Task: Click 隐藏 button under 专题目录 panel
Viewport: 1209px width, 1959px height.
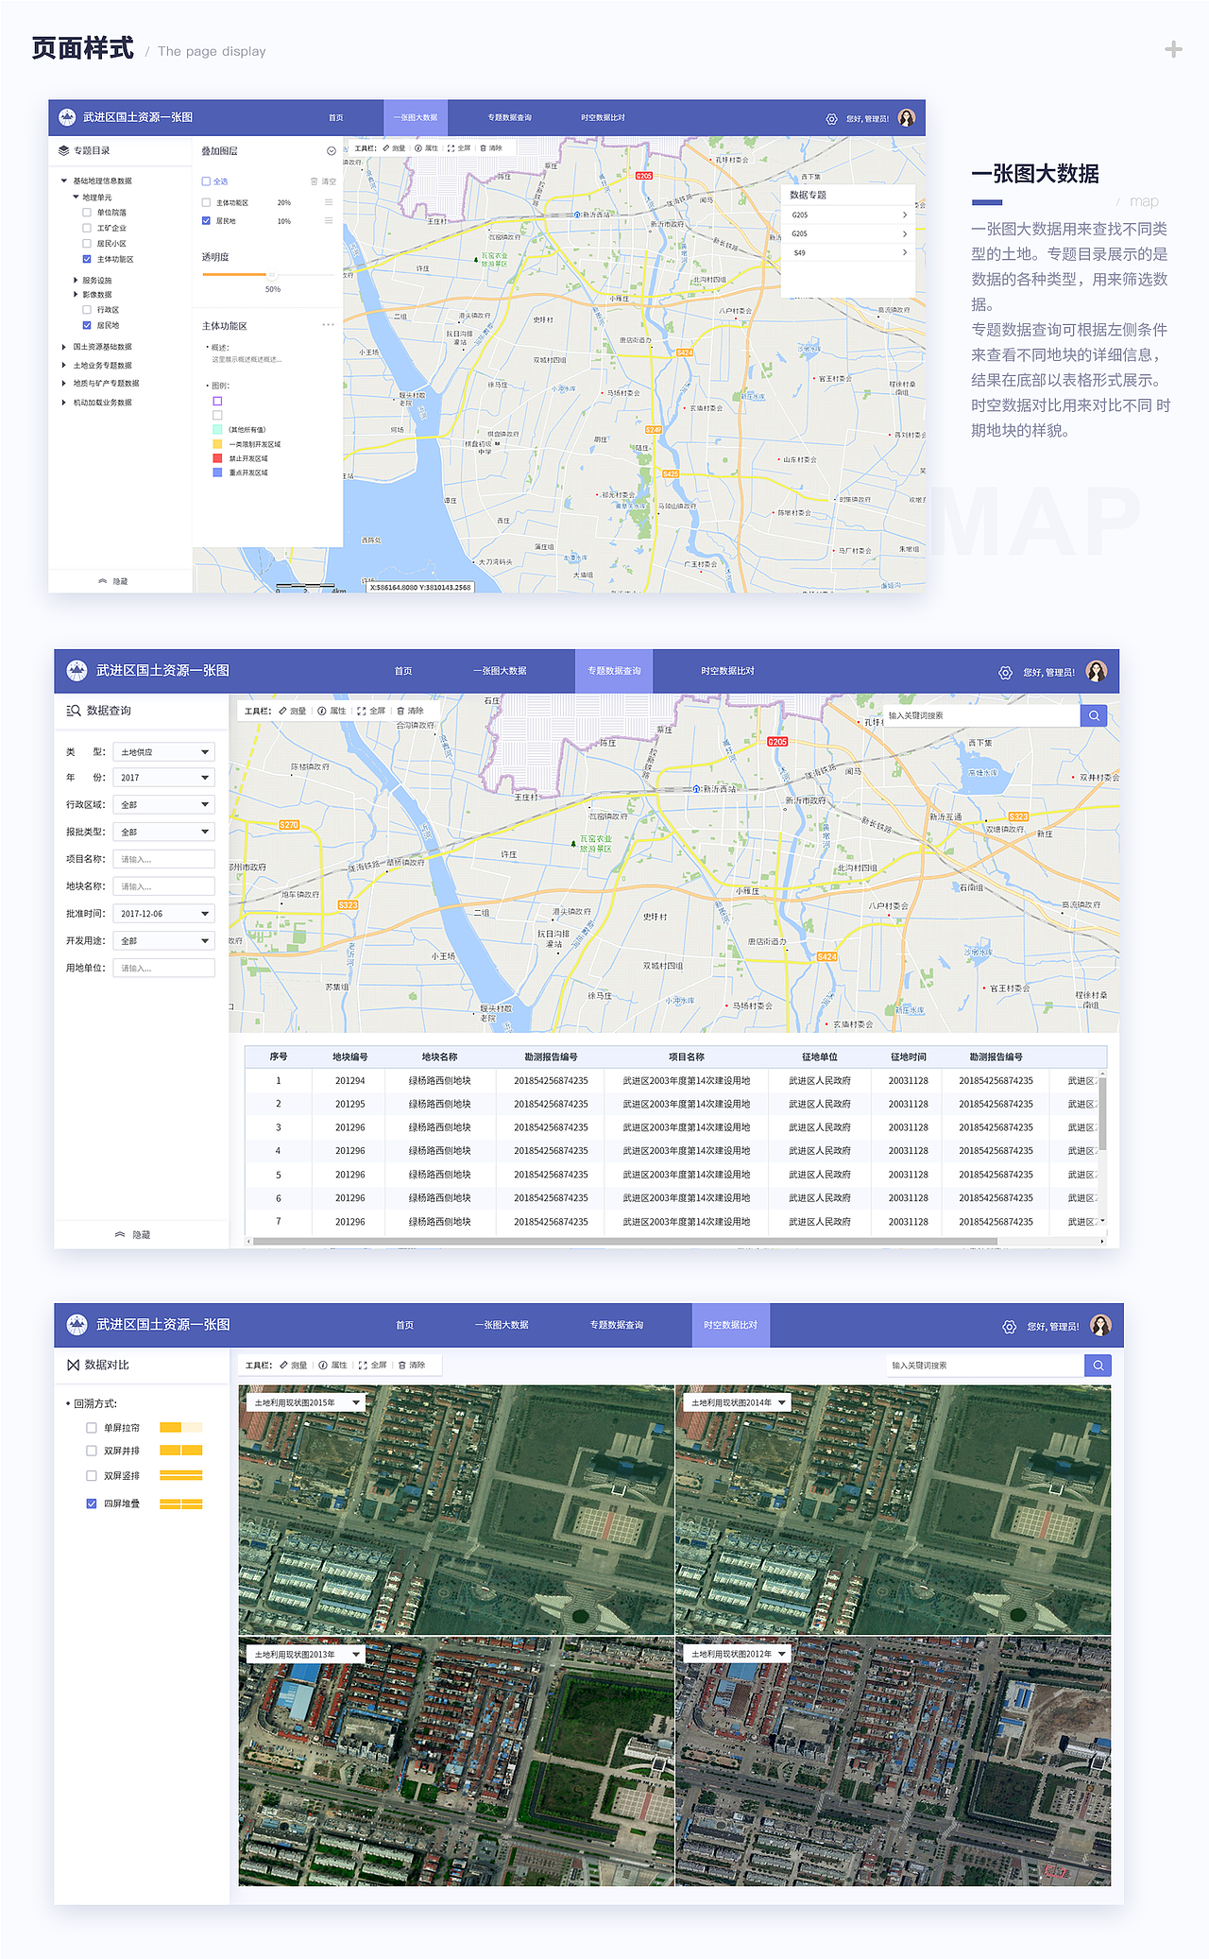Action: point(113,582)
